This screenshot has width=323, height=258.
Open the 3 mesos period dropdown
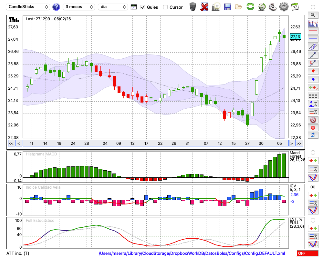[79, 7]
